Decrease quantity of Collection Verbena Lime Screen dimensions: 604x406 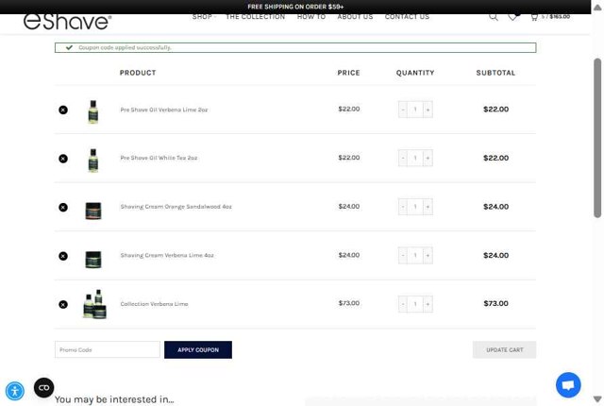point(403,304)
